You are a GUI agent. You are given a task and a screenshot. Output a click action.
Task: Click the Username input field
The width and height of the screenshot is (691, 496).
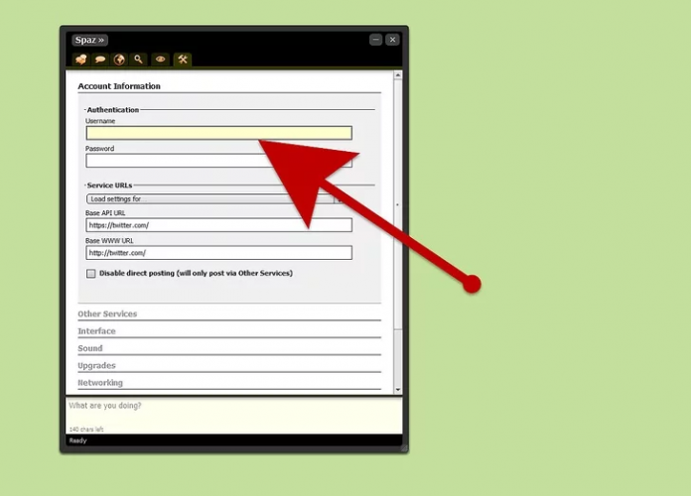pos(218,133)
